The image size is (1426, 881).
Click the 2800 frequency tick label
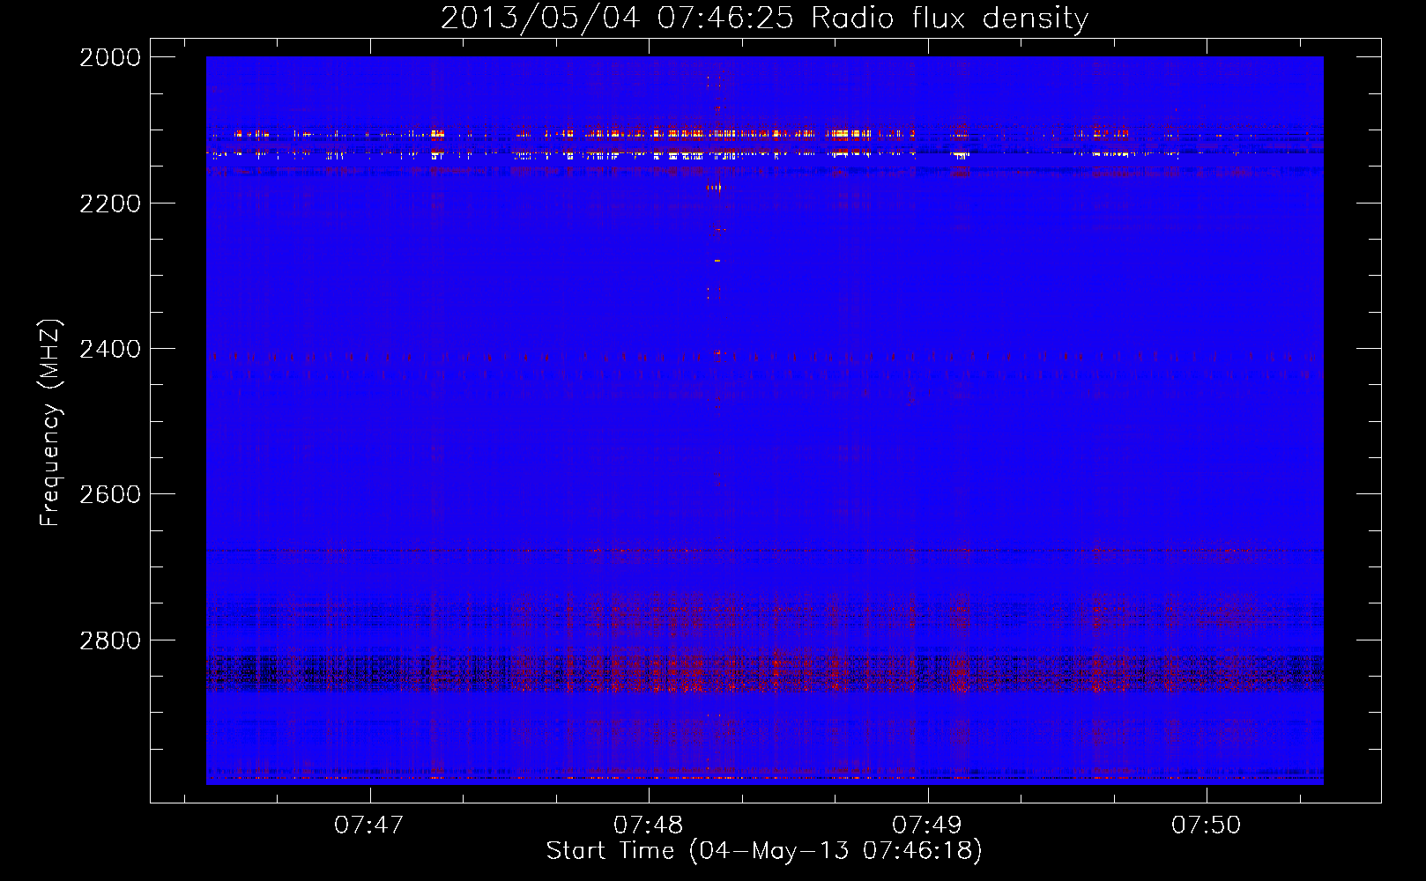[x=110, y=640]
